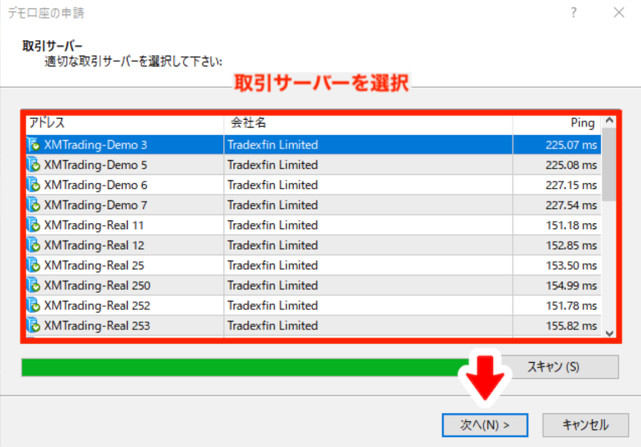Image resolution: width=641 pixels, height=447 pixels.
Task: Click the 次へ(N) > button
Action: pos(484,425)
